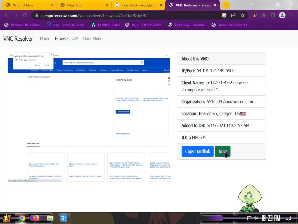Close the What's New tab
Image resolution: width=298 pixels, height=224 pixels.
click(52, 5)
